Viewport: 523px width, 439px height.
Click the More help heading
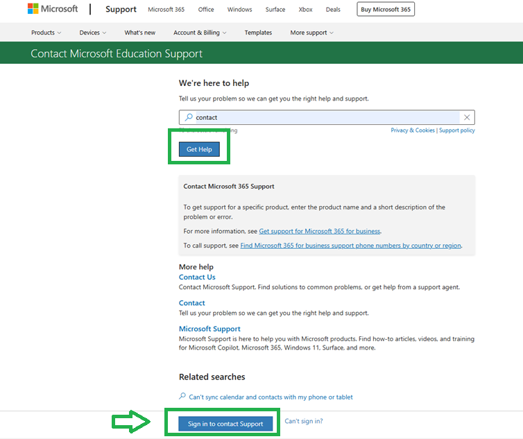(196, 267)
